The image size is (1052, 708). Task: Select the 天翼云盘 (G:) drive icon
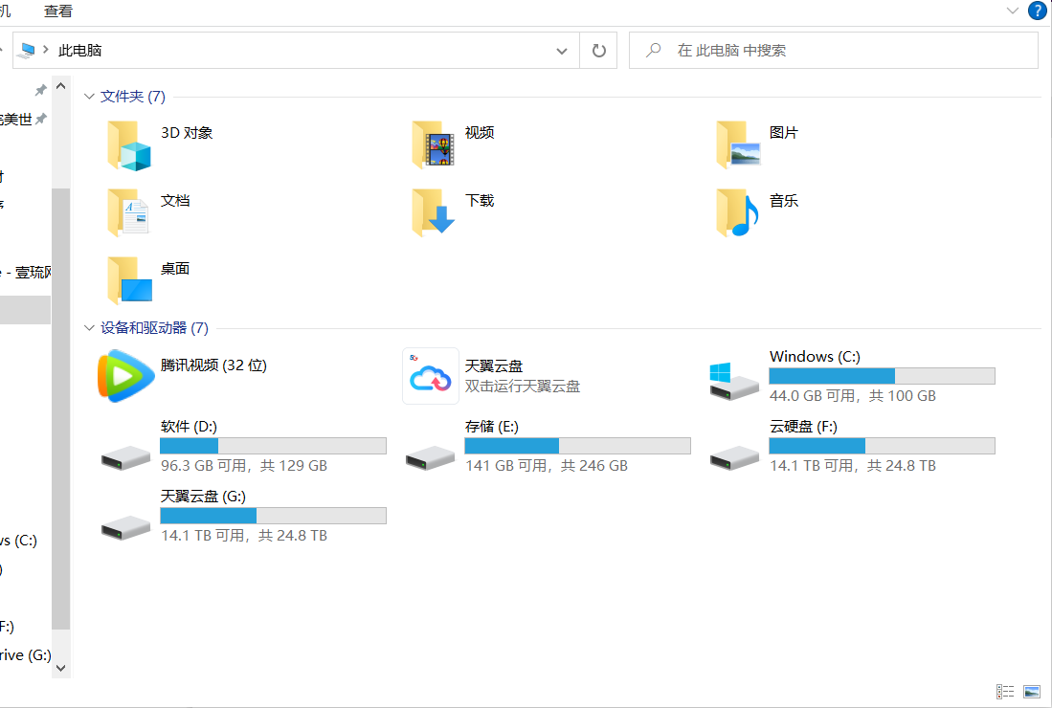(x=125, y=527)
